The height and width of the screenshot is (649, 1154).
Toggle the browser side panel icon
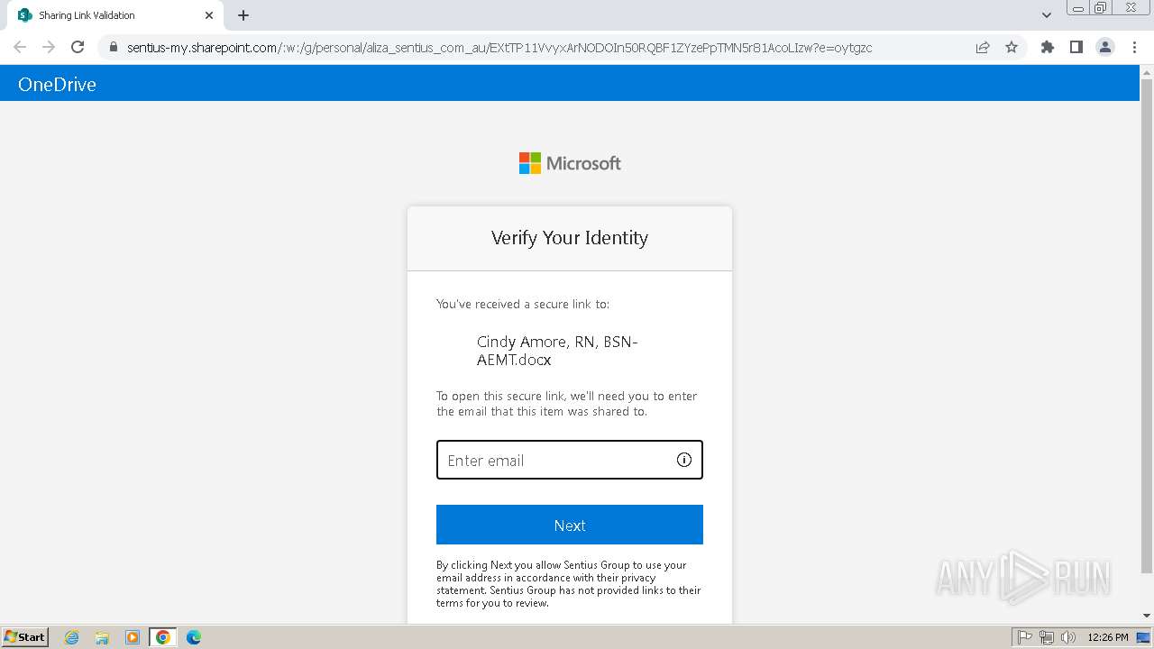[1076, 47]
